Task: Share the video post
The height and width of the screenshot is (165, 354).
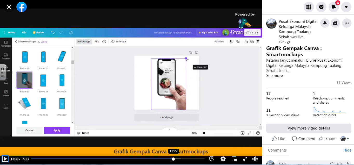Action: pos(327,139)
